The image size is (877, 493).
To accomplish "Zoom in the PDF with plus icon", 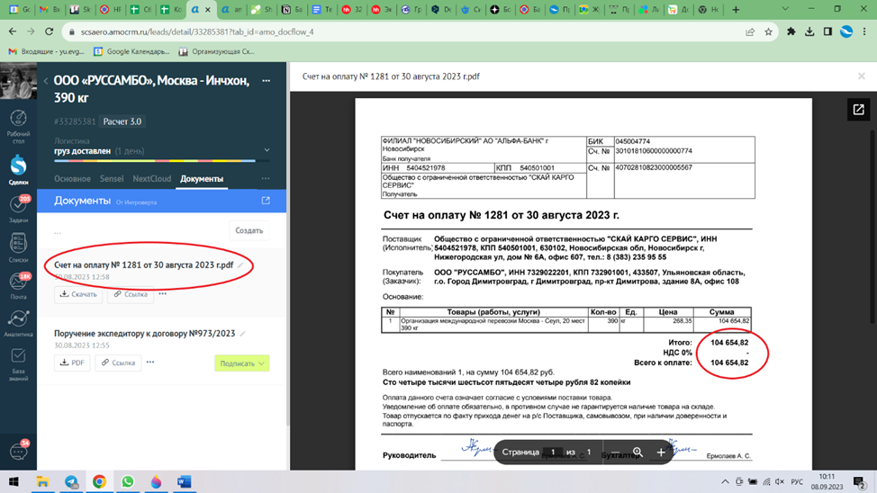I will click(x=660, y=453).
